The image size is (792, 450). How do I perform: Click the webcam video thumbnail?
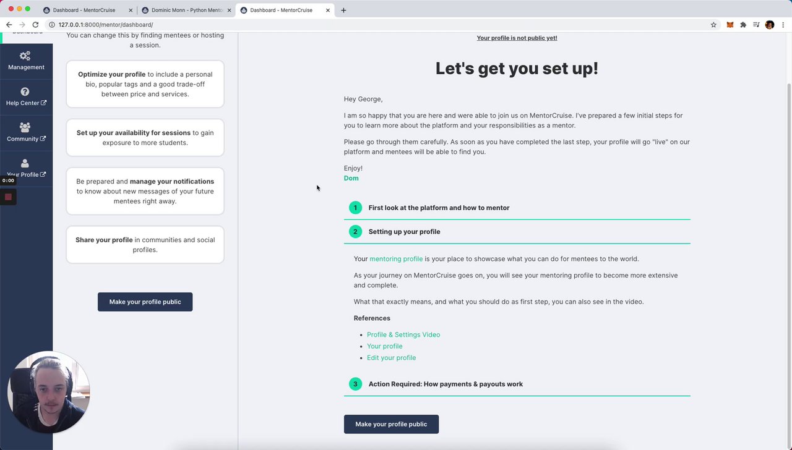point(48,393)
